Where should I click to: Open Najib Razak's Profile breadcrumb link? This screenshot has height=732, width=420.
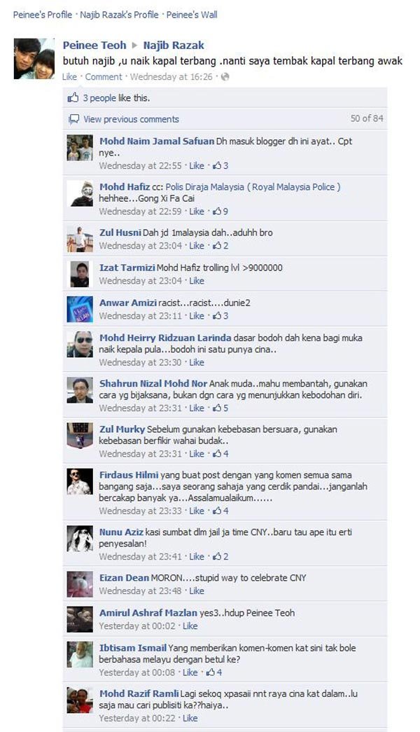(119, 15)
